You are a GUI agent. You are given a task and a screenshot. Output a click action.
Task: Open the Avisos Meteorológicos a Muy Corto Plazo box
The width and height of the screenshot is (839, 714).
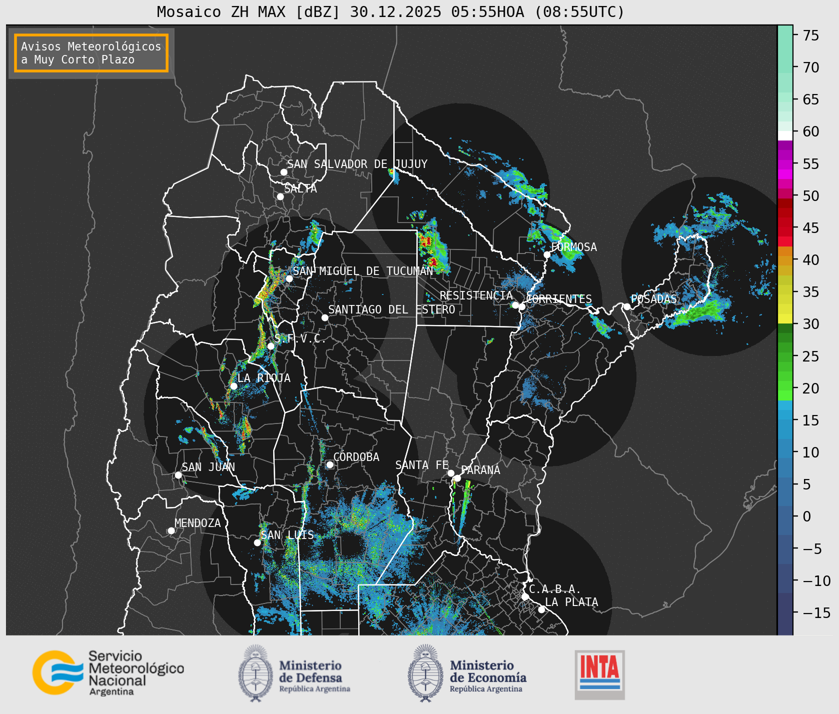91,53
